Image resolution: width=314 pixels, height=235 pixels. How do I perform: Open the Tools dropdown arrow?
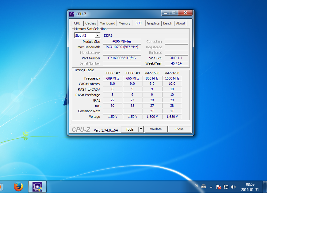pos(141,129)
